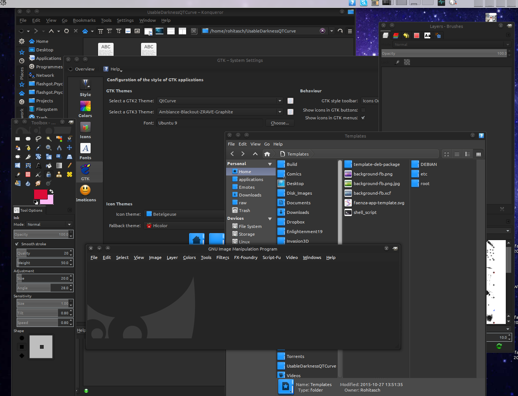The width and height of the screenshot is (518, 396).
Task: Select the Rectangle Select tool in Toolbox
Action: [x=17, y=139]
